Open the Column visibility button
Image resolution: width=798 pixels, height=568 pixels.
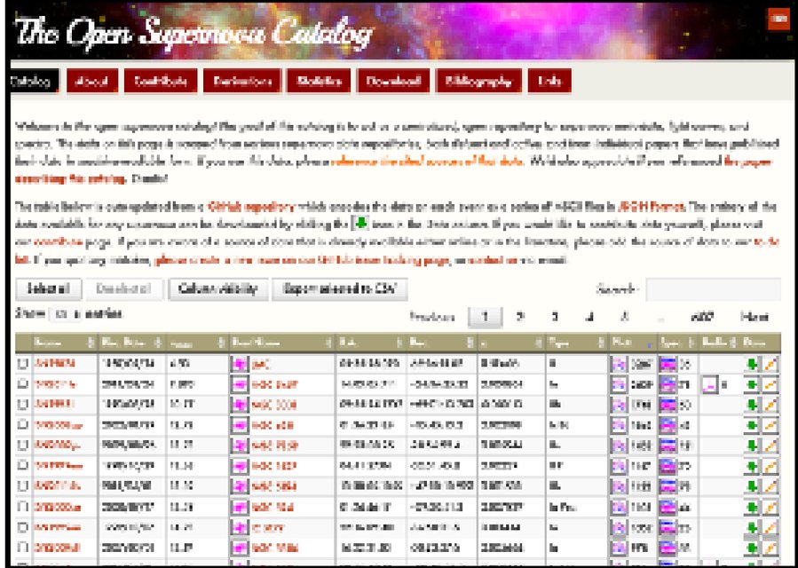coord(217,289)
